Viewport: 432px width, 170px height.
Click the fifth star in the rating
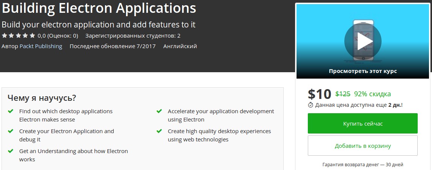(x=32, y=36)
